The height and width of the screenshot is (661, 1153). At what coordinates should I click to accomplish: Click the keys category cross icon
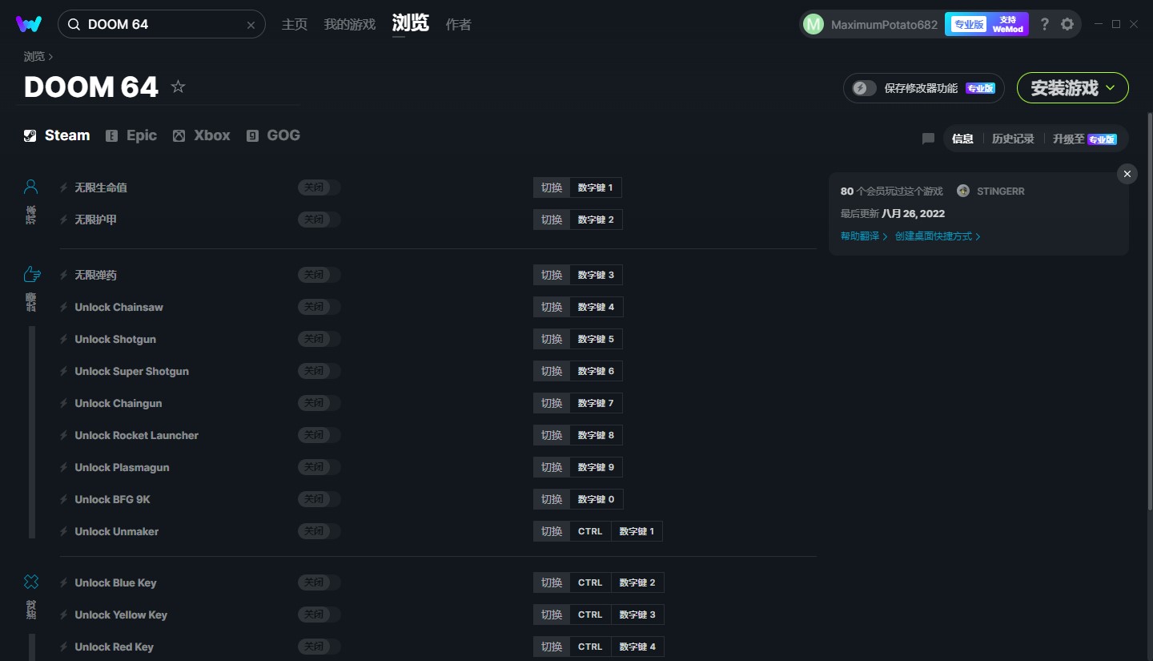(31, 582)
